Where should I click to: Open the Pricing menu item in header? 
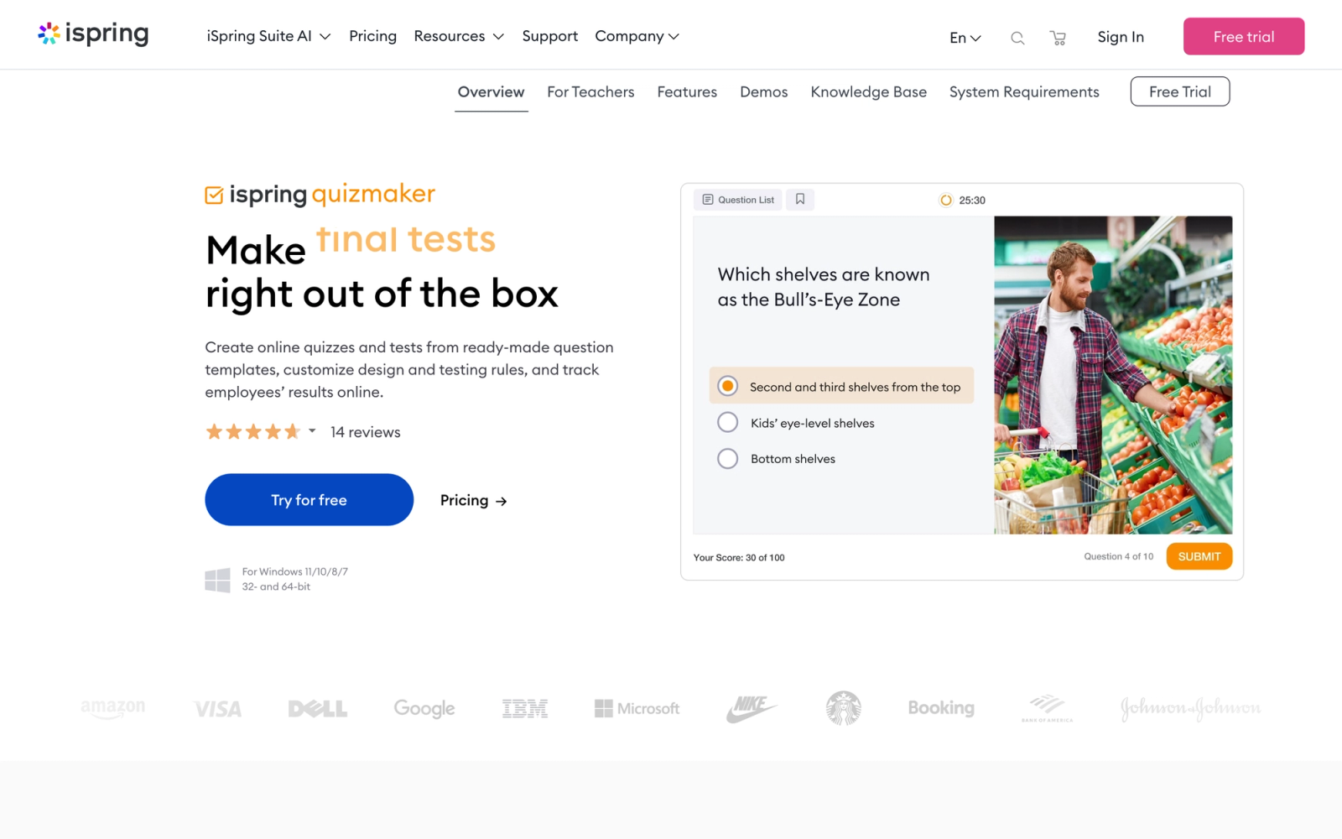tap(372, 36)
